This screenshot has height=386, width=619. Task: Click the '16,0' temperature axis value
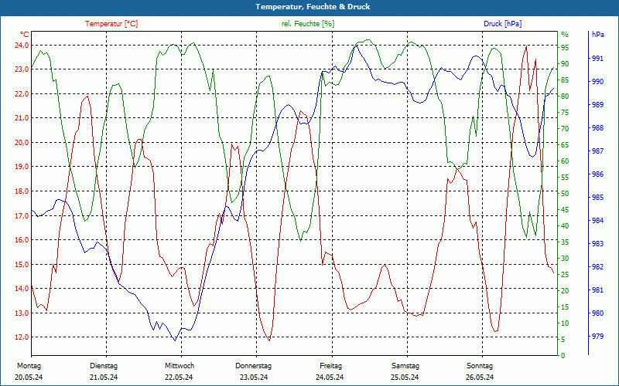point(22,240)
